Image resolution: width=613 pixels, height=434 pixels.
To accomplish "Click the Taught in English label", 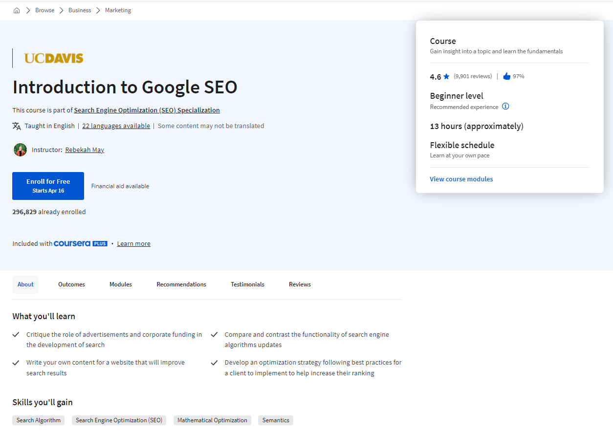I will pyautogui.click(x=50, y=126).
